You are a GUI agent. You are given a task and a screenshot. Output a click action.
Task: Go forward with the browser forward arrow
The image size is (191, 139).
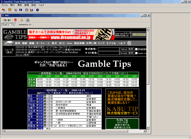coord(9,20)
